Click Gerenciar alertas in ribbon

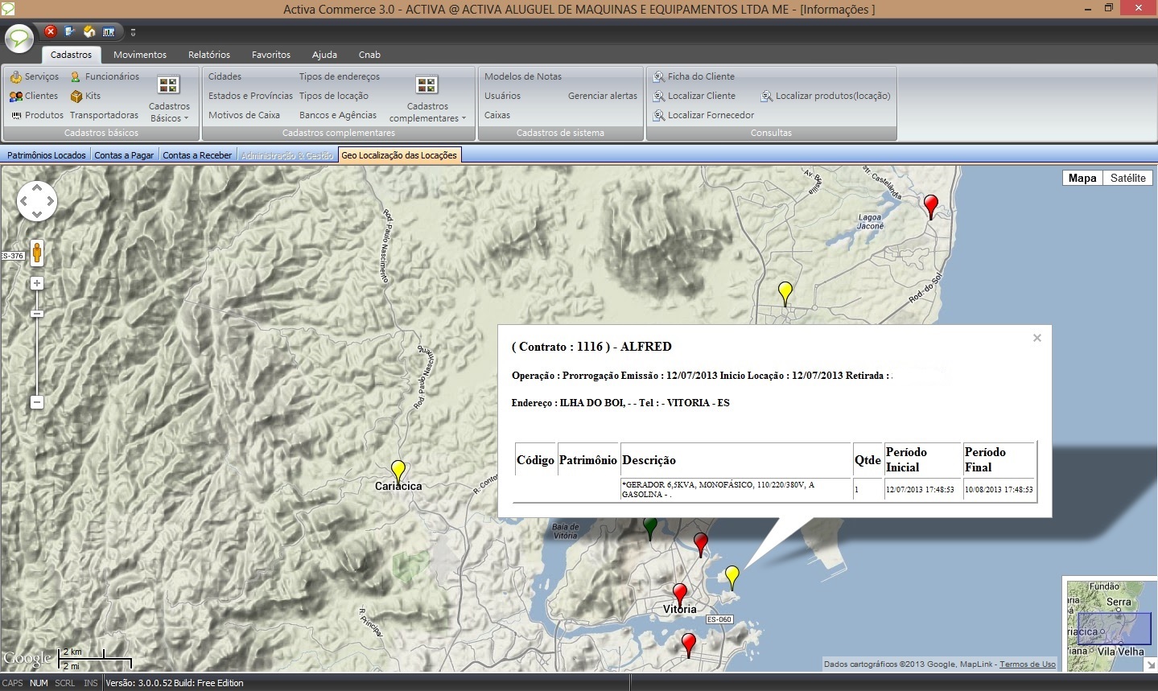[x=602, y=96]
